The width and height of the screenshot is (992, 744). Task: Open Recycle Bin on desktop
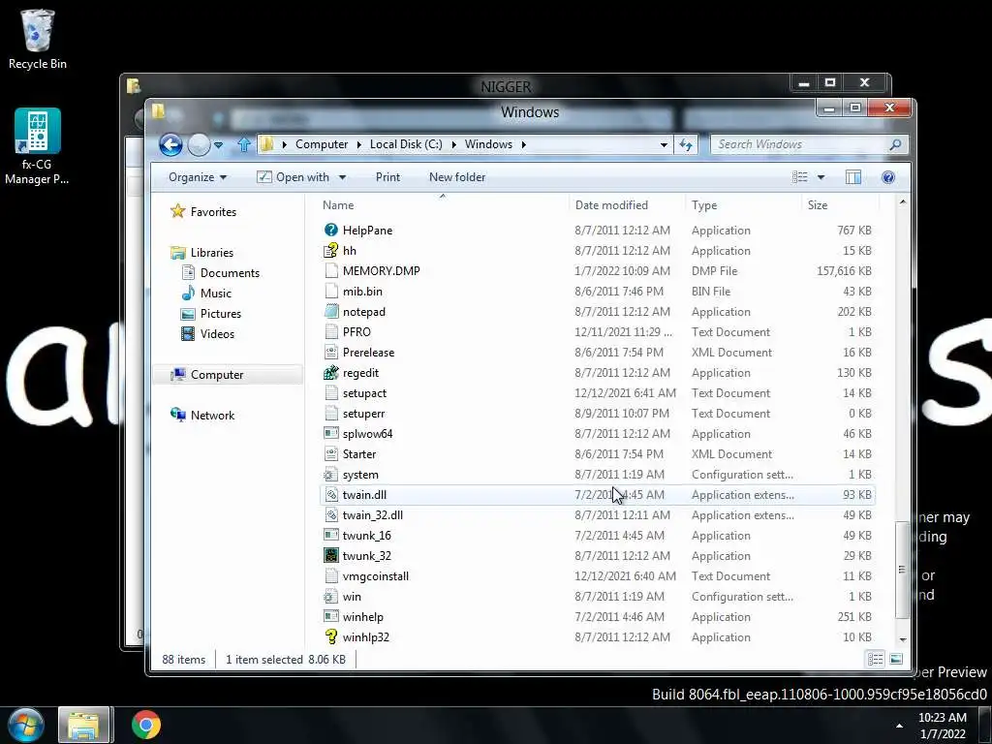38,39
